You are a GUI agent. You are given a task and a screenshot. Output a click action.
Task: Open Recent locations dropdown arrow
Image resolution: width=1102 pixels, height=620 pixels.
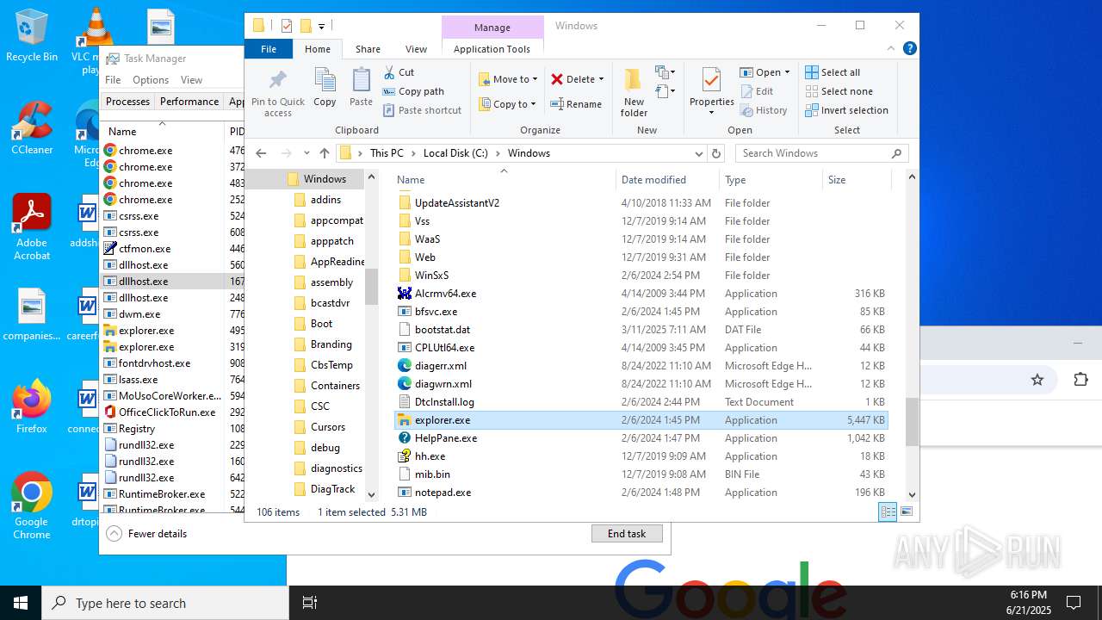click(x=306, y=153)
